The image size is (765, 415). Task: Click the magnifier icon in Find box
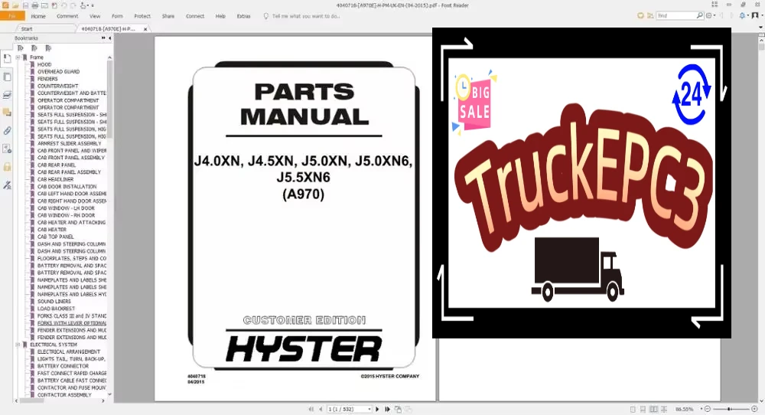coord(700,15)
